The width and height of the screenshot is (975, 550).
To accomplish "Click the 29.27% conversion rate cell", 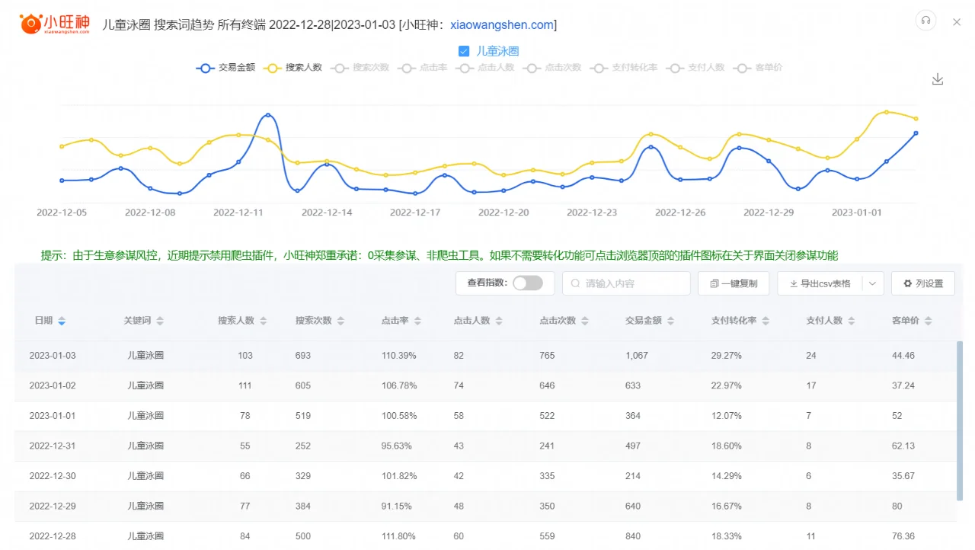I will 726,356.
